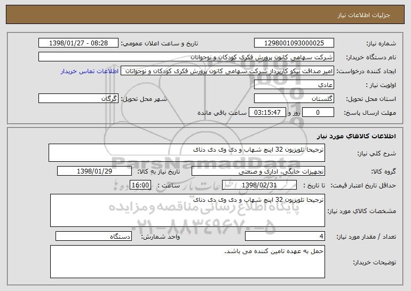The width and height of the screenshot is (411, 291).
Task: Click the label نام دستگاه خریدار
Action: (371, 57)
